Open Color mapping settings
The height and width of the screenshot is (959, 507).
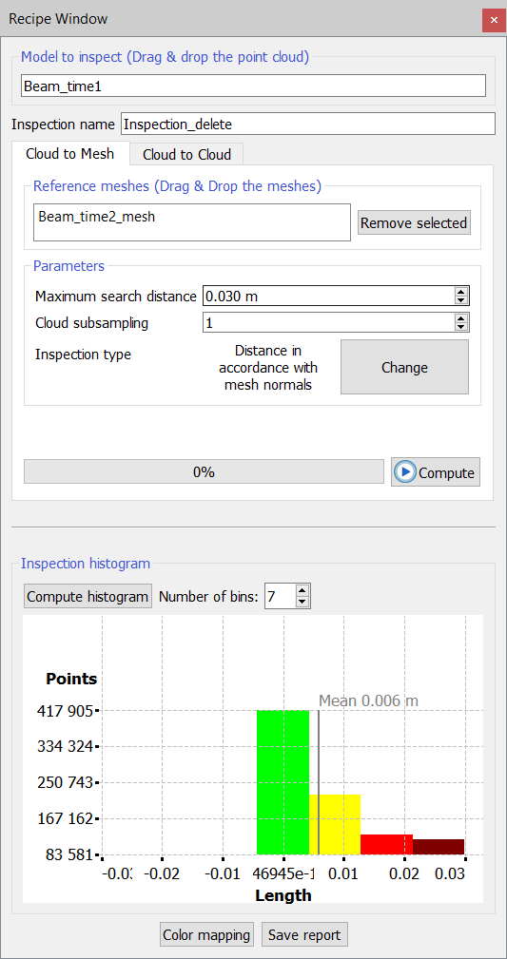[207, 934]
